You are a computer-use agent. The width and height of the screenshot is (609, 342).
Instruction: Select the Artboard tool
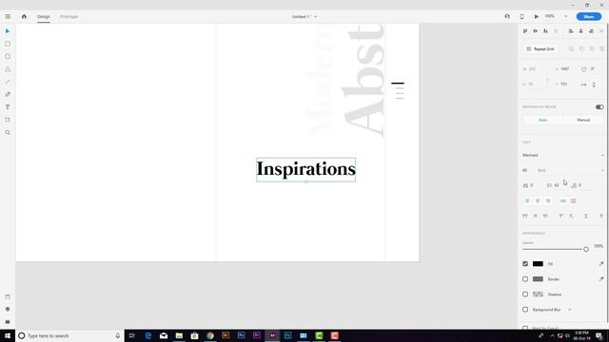tap(8, 120)
